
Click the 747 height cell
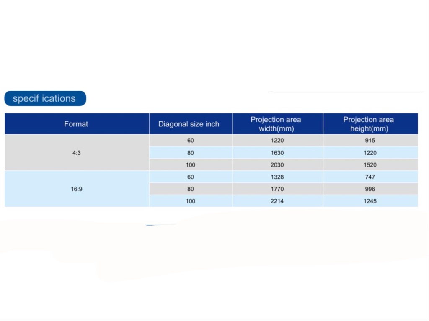(x=370, y=177)
